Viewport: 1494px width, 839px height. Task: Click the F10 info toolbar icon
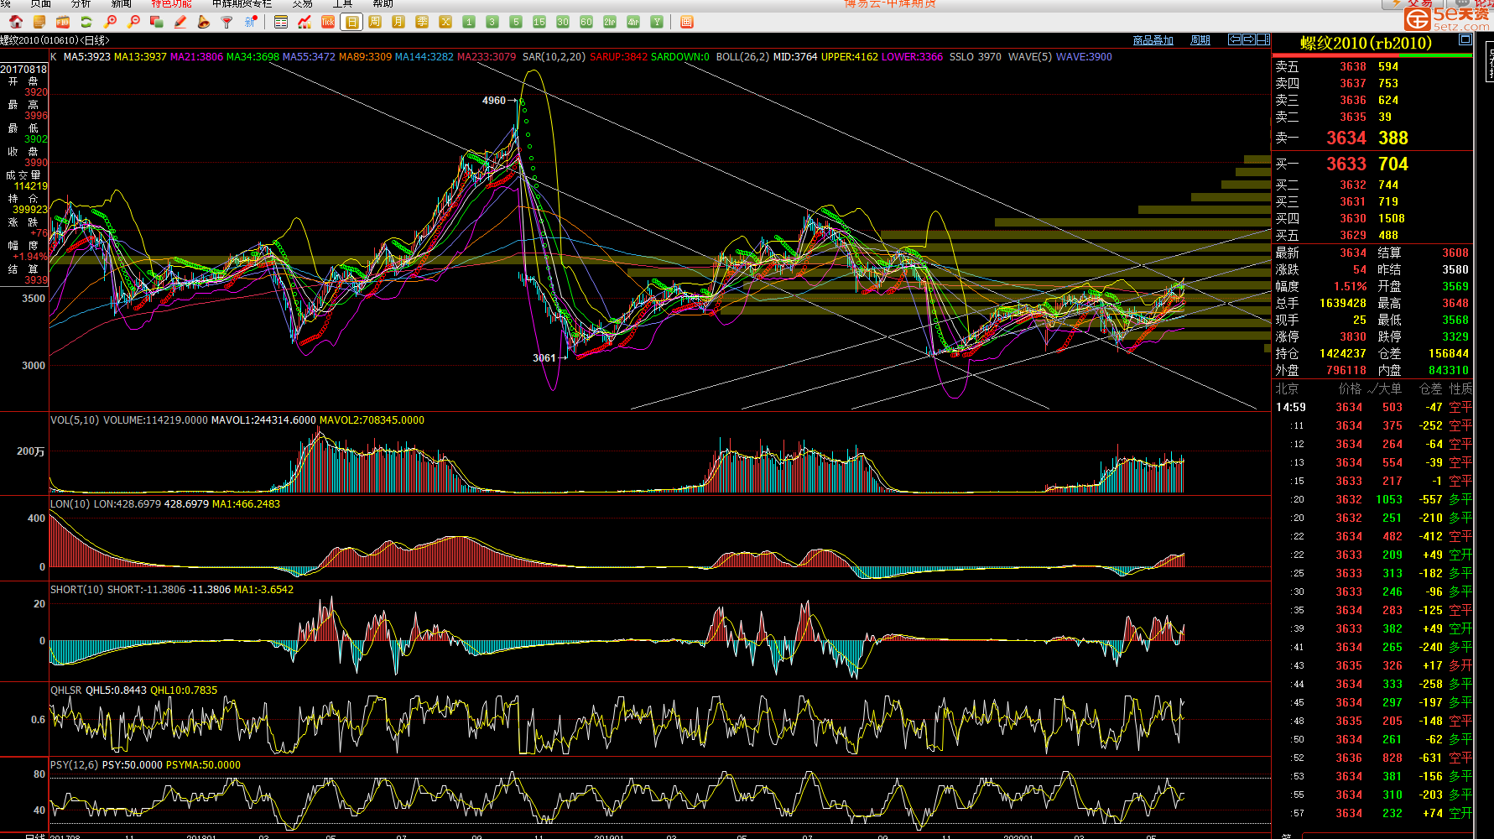63,23
